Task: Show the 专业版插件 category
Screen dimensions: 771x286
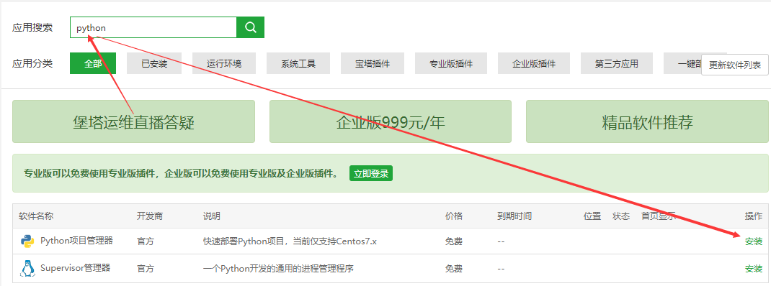Action: coord(451,64)
